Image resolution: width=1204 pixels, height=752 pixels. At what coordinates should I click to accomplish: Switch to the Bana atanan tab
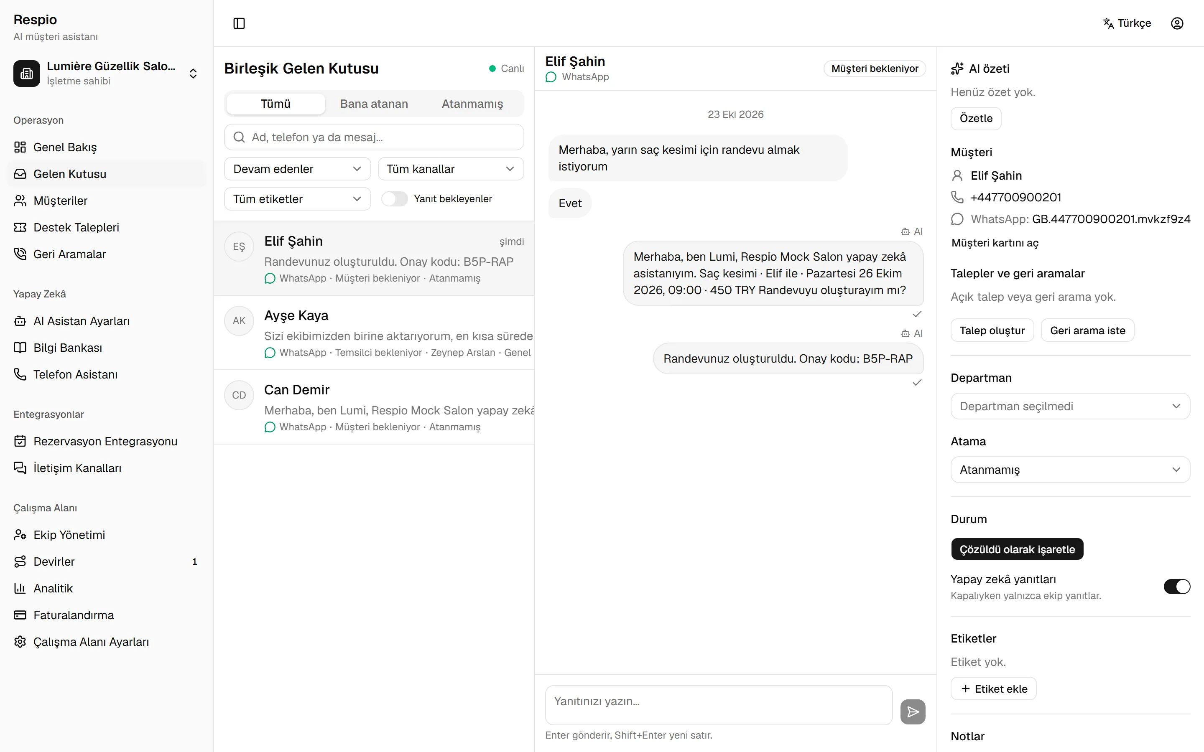pyautogui.click(x=374, y=104)
